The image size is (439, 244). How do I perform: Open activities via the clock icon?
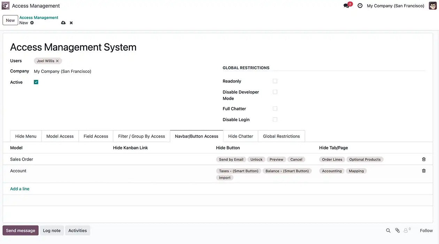pyautogui.click(x=360, y=6)
